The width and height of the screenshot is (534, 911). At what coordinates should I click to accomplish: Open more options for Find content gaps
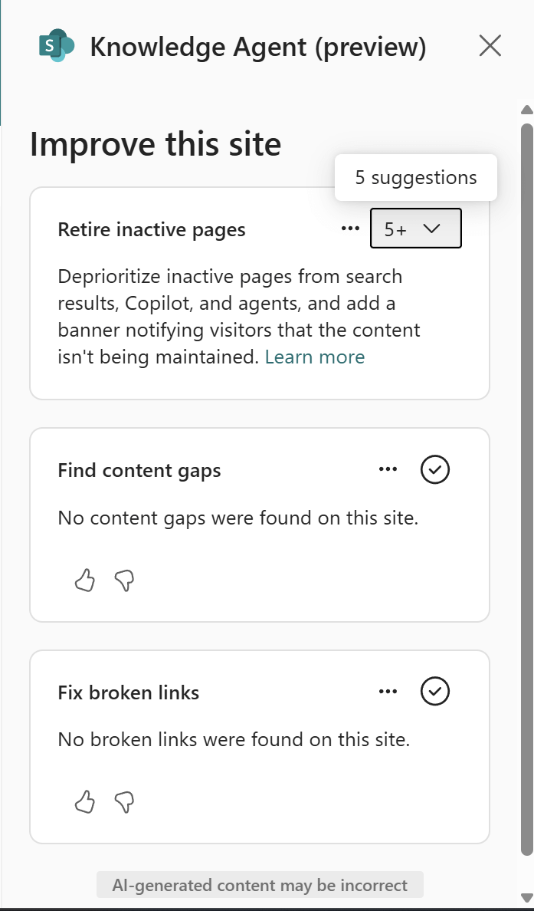click(388, 469)
